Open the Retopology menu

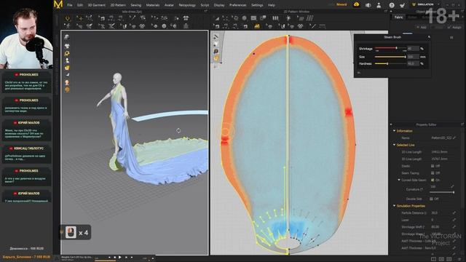[187, 5]
